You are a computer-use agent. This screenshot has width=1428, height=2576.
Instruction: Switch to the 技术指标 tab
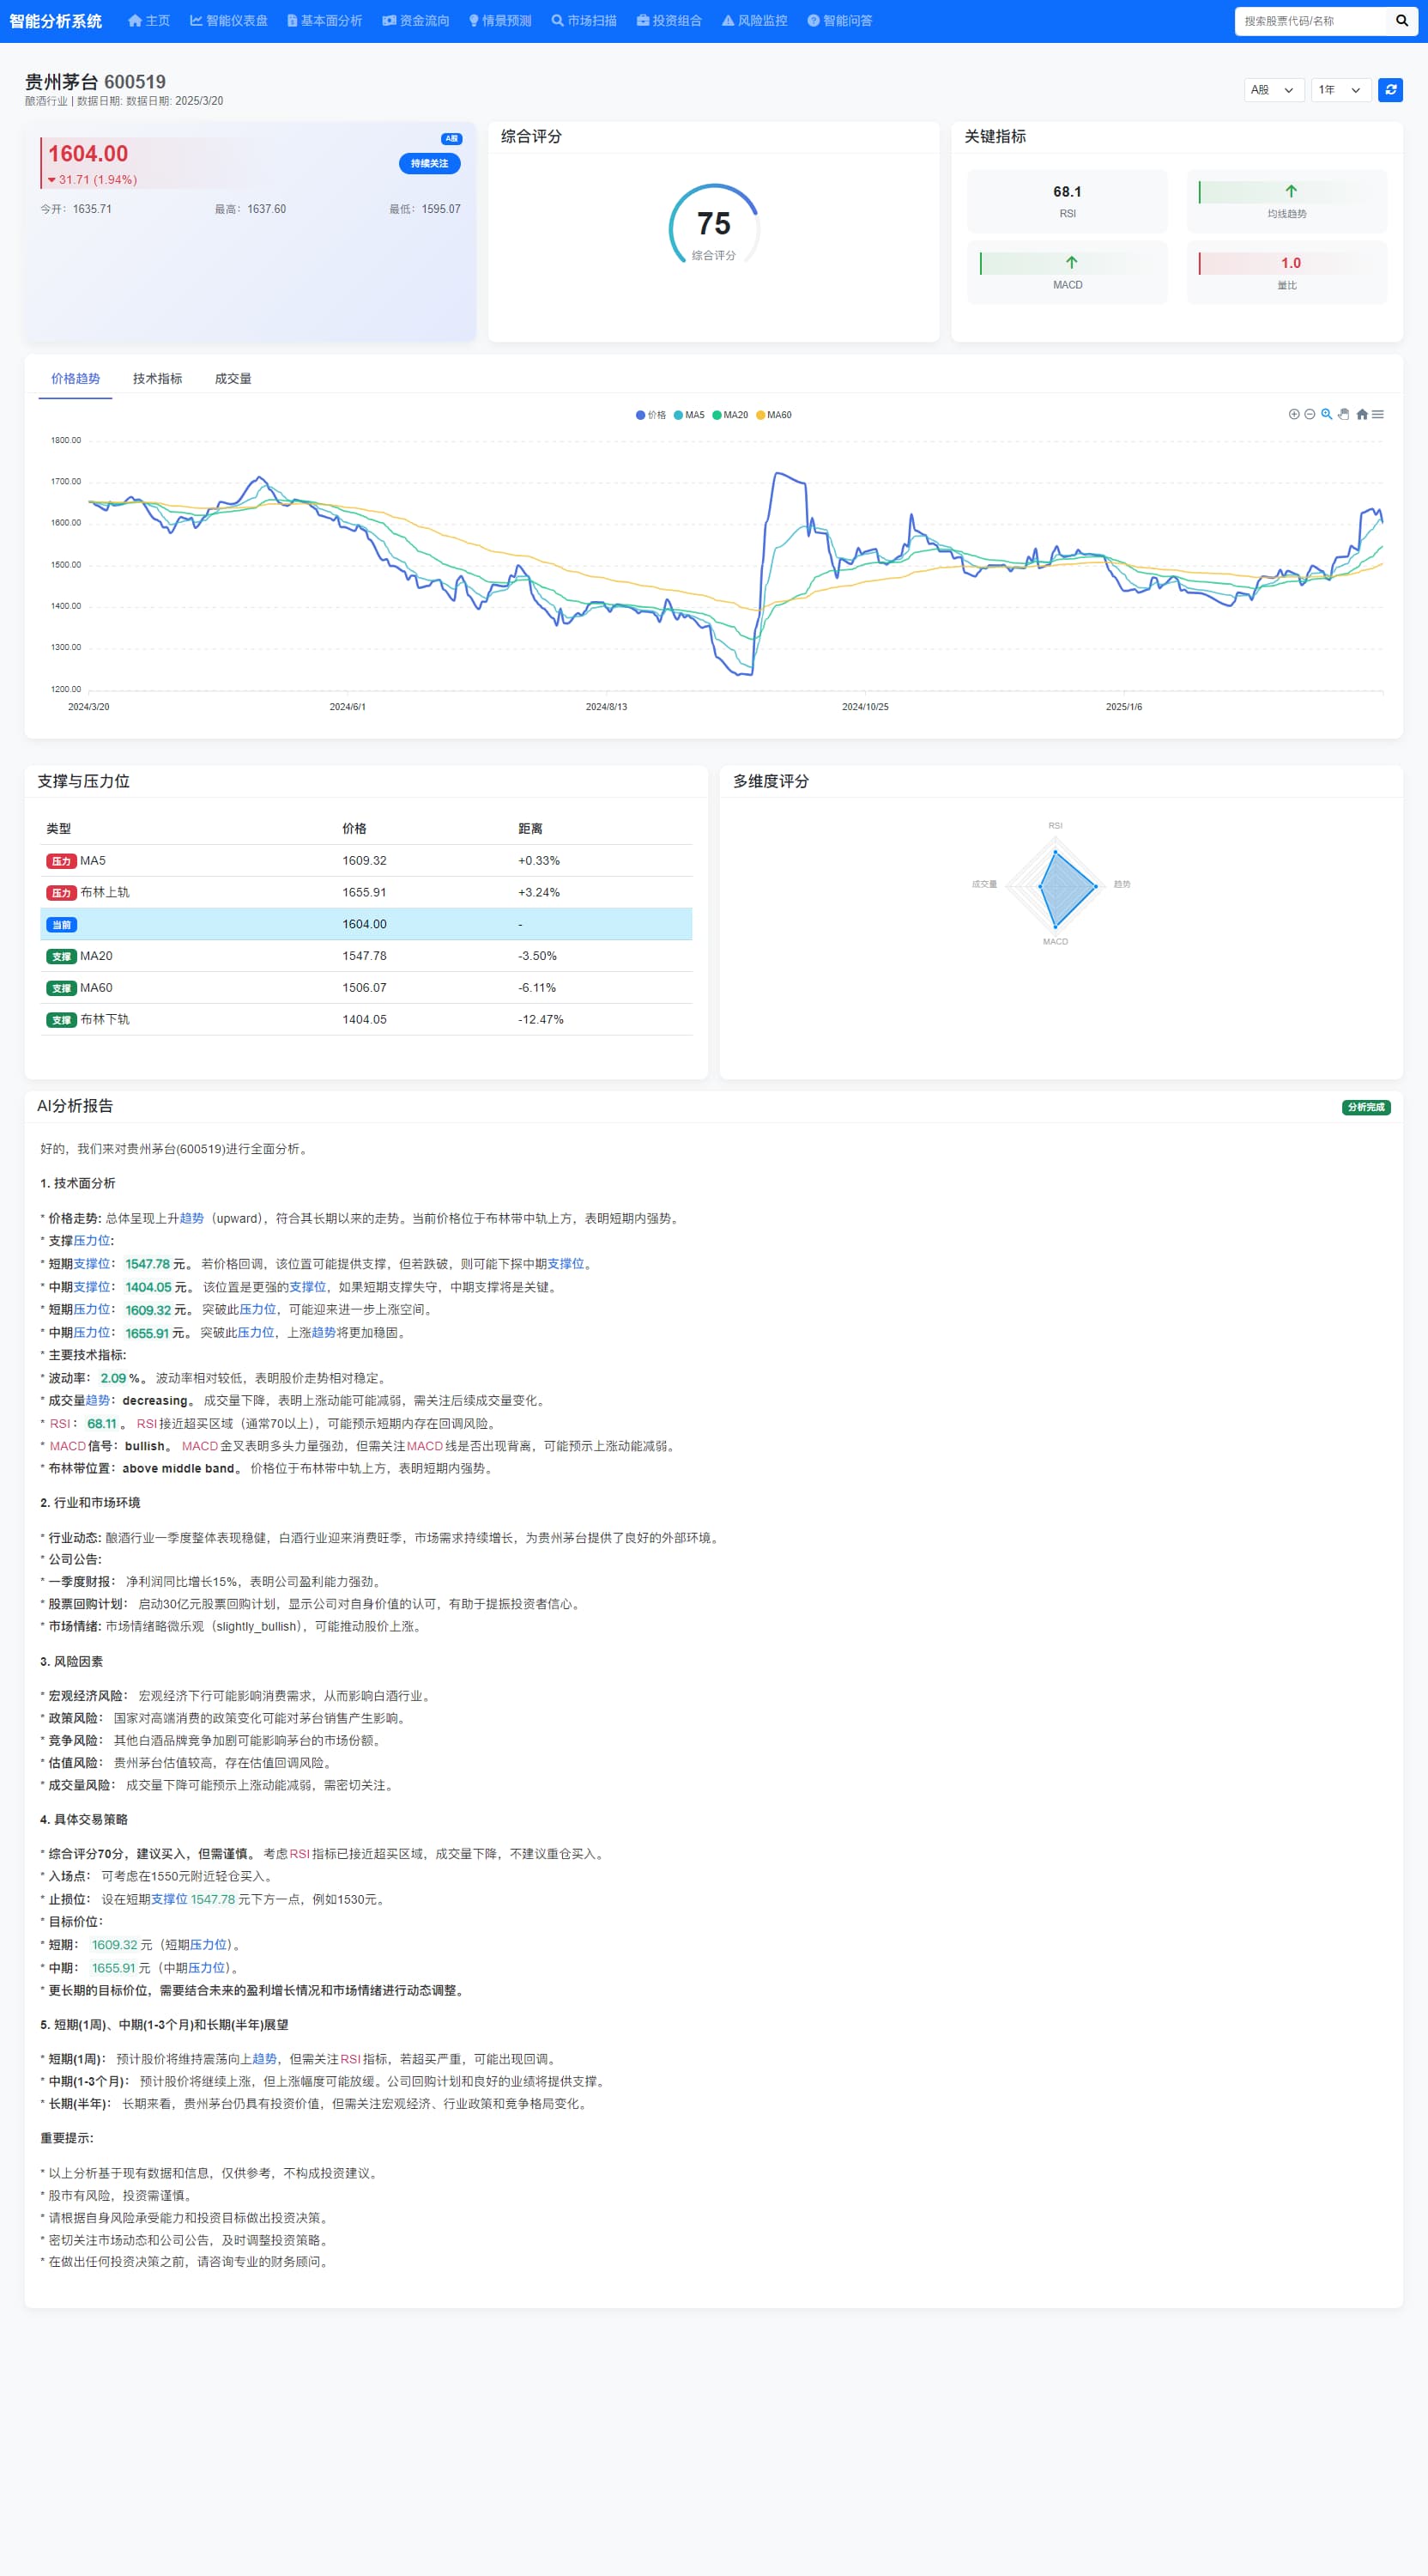[x=157, y=379]
